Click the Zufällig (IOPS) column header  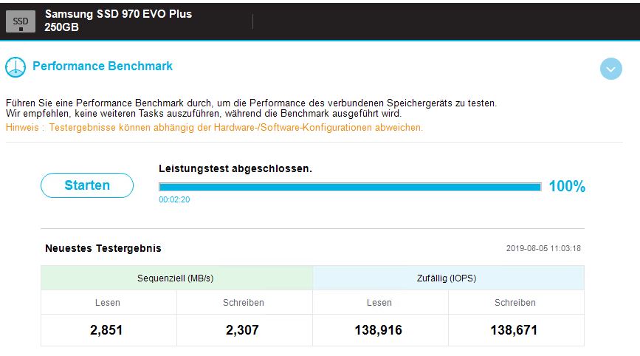point(448,278)
